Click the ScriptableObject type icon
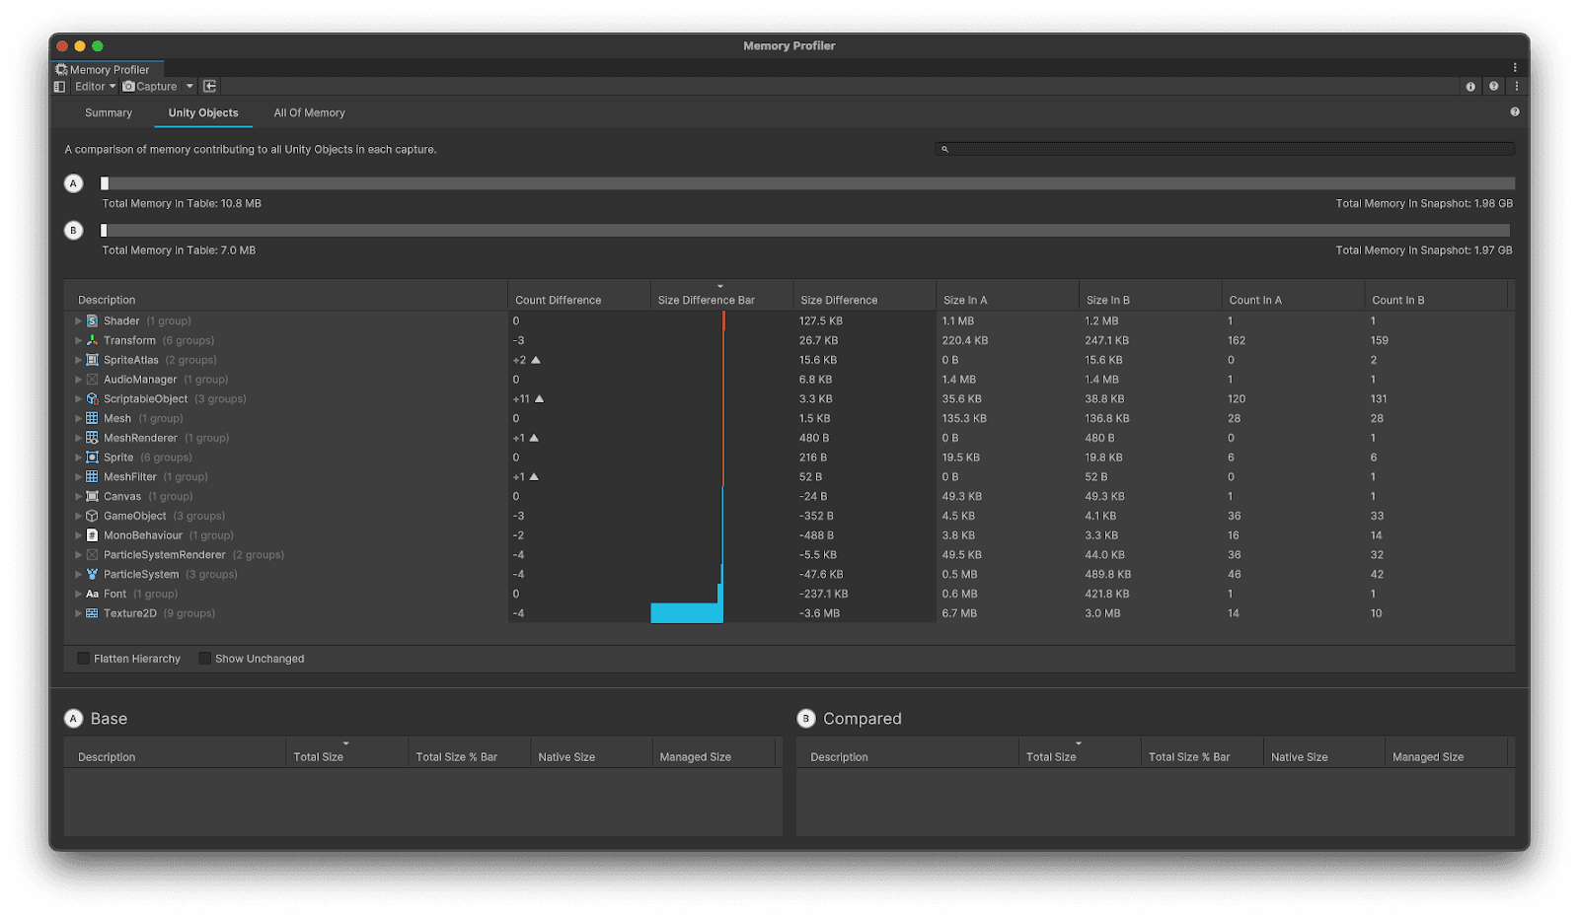 (x=92, y=398)
